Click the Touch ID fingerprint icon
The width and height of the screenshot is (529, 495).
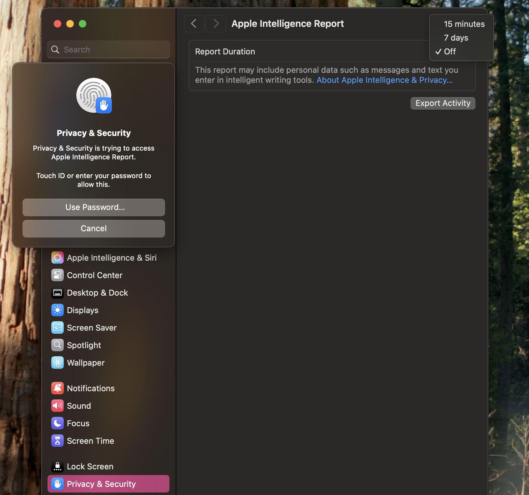tap(94, 95)
